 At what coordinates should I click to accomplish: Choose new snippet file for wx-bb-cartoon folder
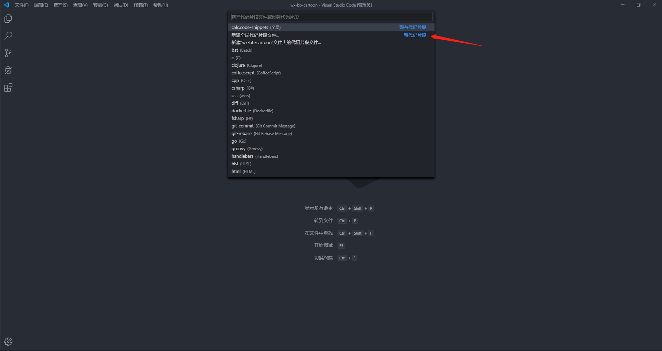331,43
